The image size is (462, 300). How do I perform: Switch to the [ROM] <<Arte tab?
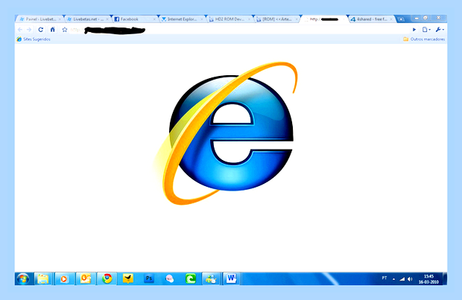click(277, 19)
